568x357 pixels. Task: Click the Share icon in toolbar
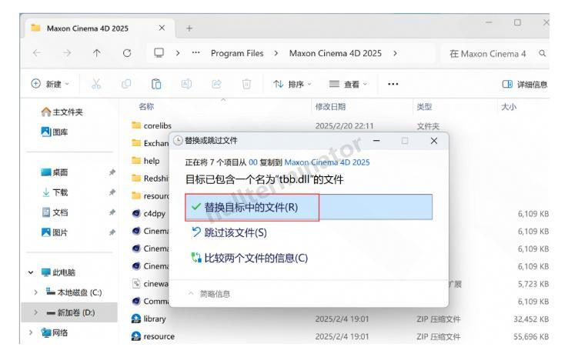216,84
